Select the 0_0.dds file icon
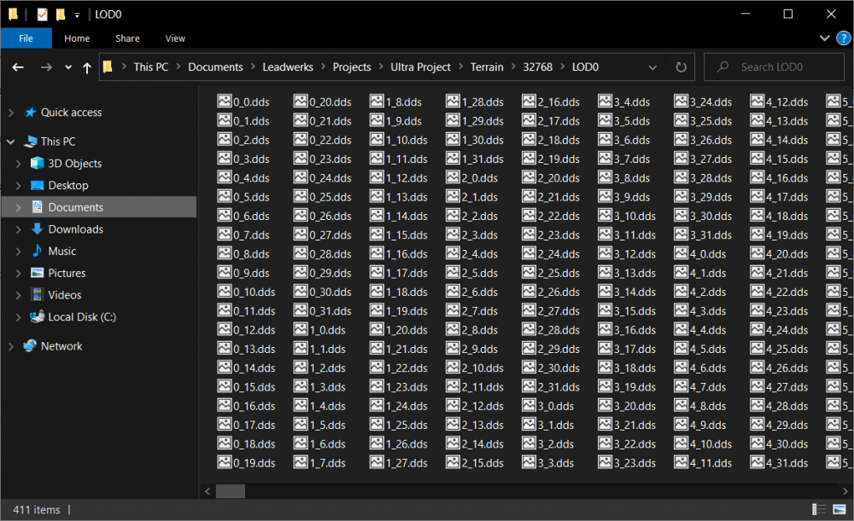Screen dimensions: 854x521 (x=225, y=102)
